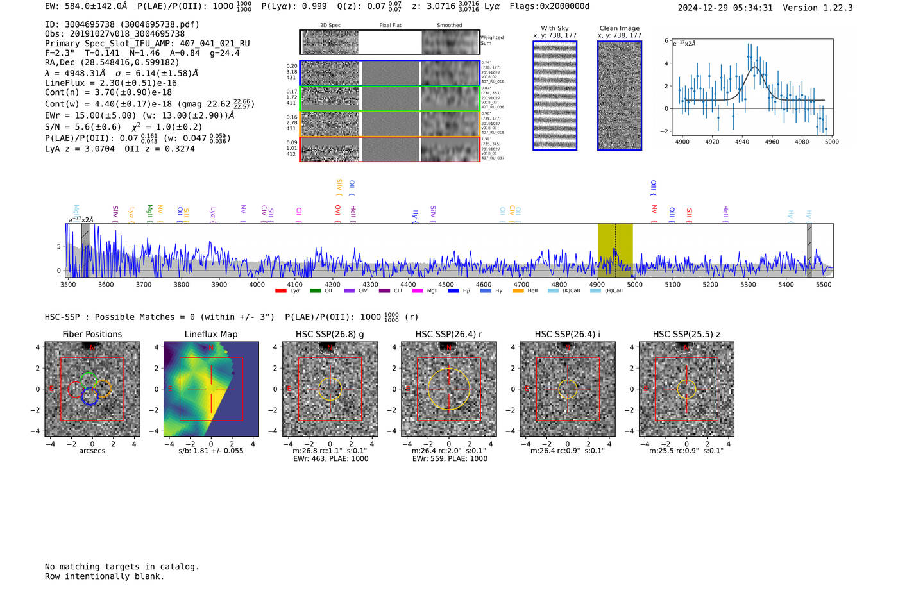Click the purple CIV line label
Viewport: 898px width, 611px height.
[x=264, y=214]
